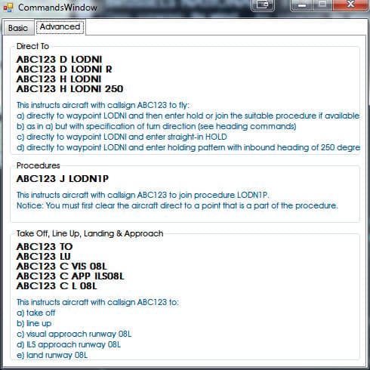Click 'b) as in a) but with specification' line
This screenshot has width=370, height=370.
point(156,126)
